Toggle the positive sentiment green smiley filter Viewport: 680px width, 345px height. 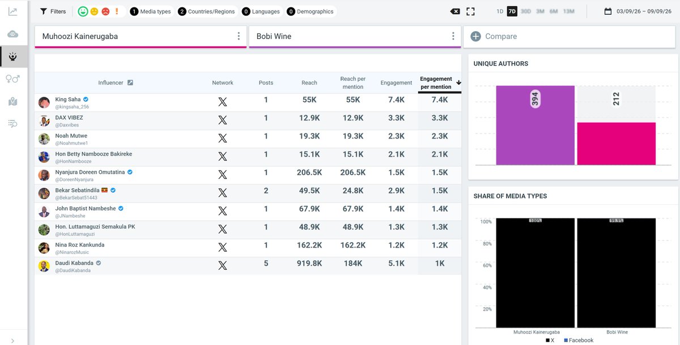tap(83, 11)
